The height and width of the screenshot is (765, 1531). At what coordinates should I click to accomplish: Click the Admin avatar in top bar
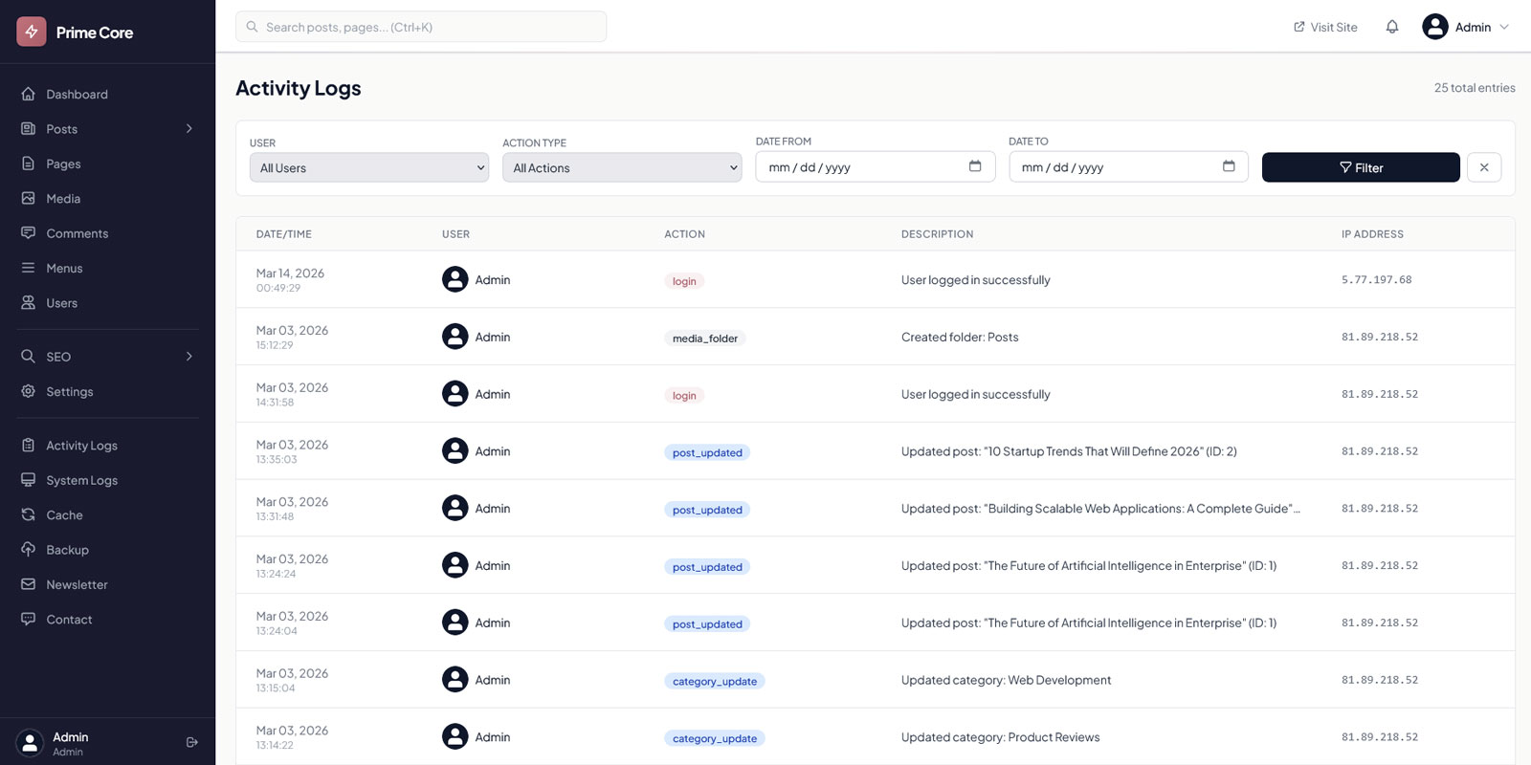[x=1434, y=27]
